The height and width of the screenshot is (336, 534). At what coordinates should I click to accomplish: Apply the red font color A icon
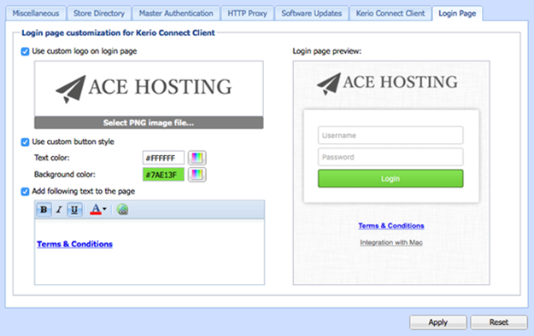coord(96,209)
